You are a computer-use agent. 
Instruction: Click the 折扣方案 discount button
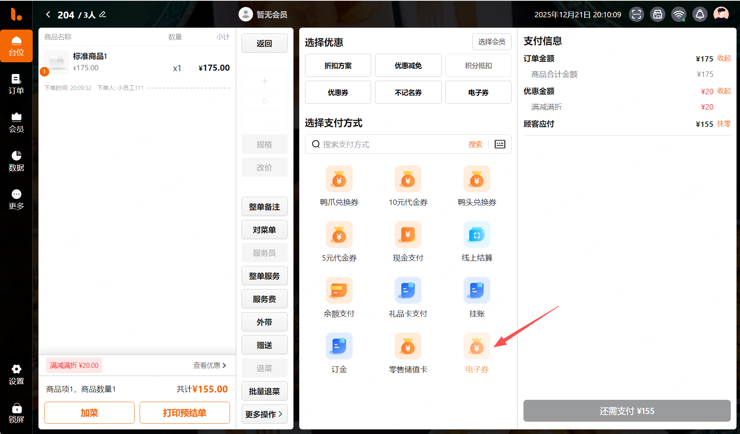tap(338, 66)
